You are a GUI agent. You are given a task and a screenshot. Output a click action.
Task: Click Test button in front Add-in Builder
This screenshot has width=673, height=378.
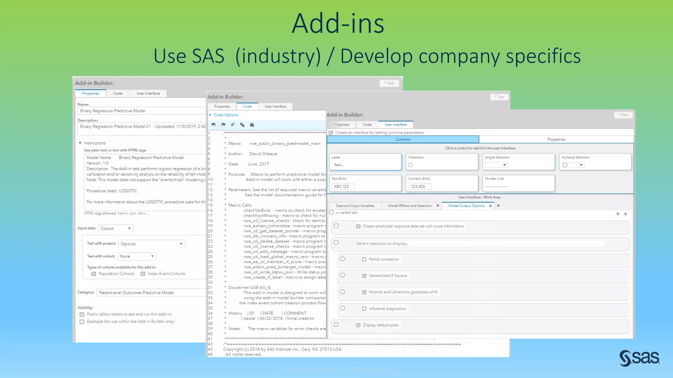click(x=624, y=115)
